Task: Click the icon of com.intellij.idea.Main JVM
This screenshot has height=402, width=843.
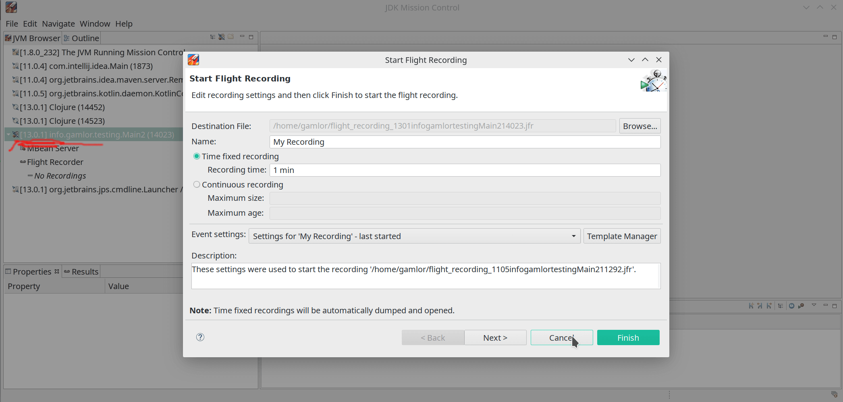Action: click(x=16, y=66)
